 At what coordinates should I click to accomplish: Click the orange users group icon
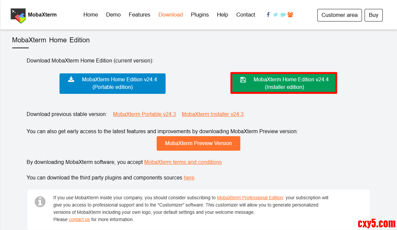coord(290,15)
